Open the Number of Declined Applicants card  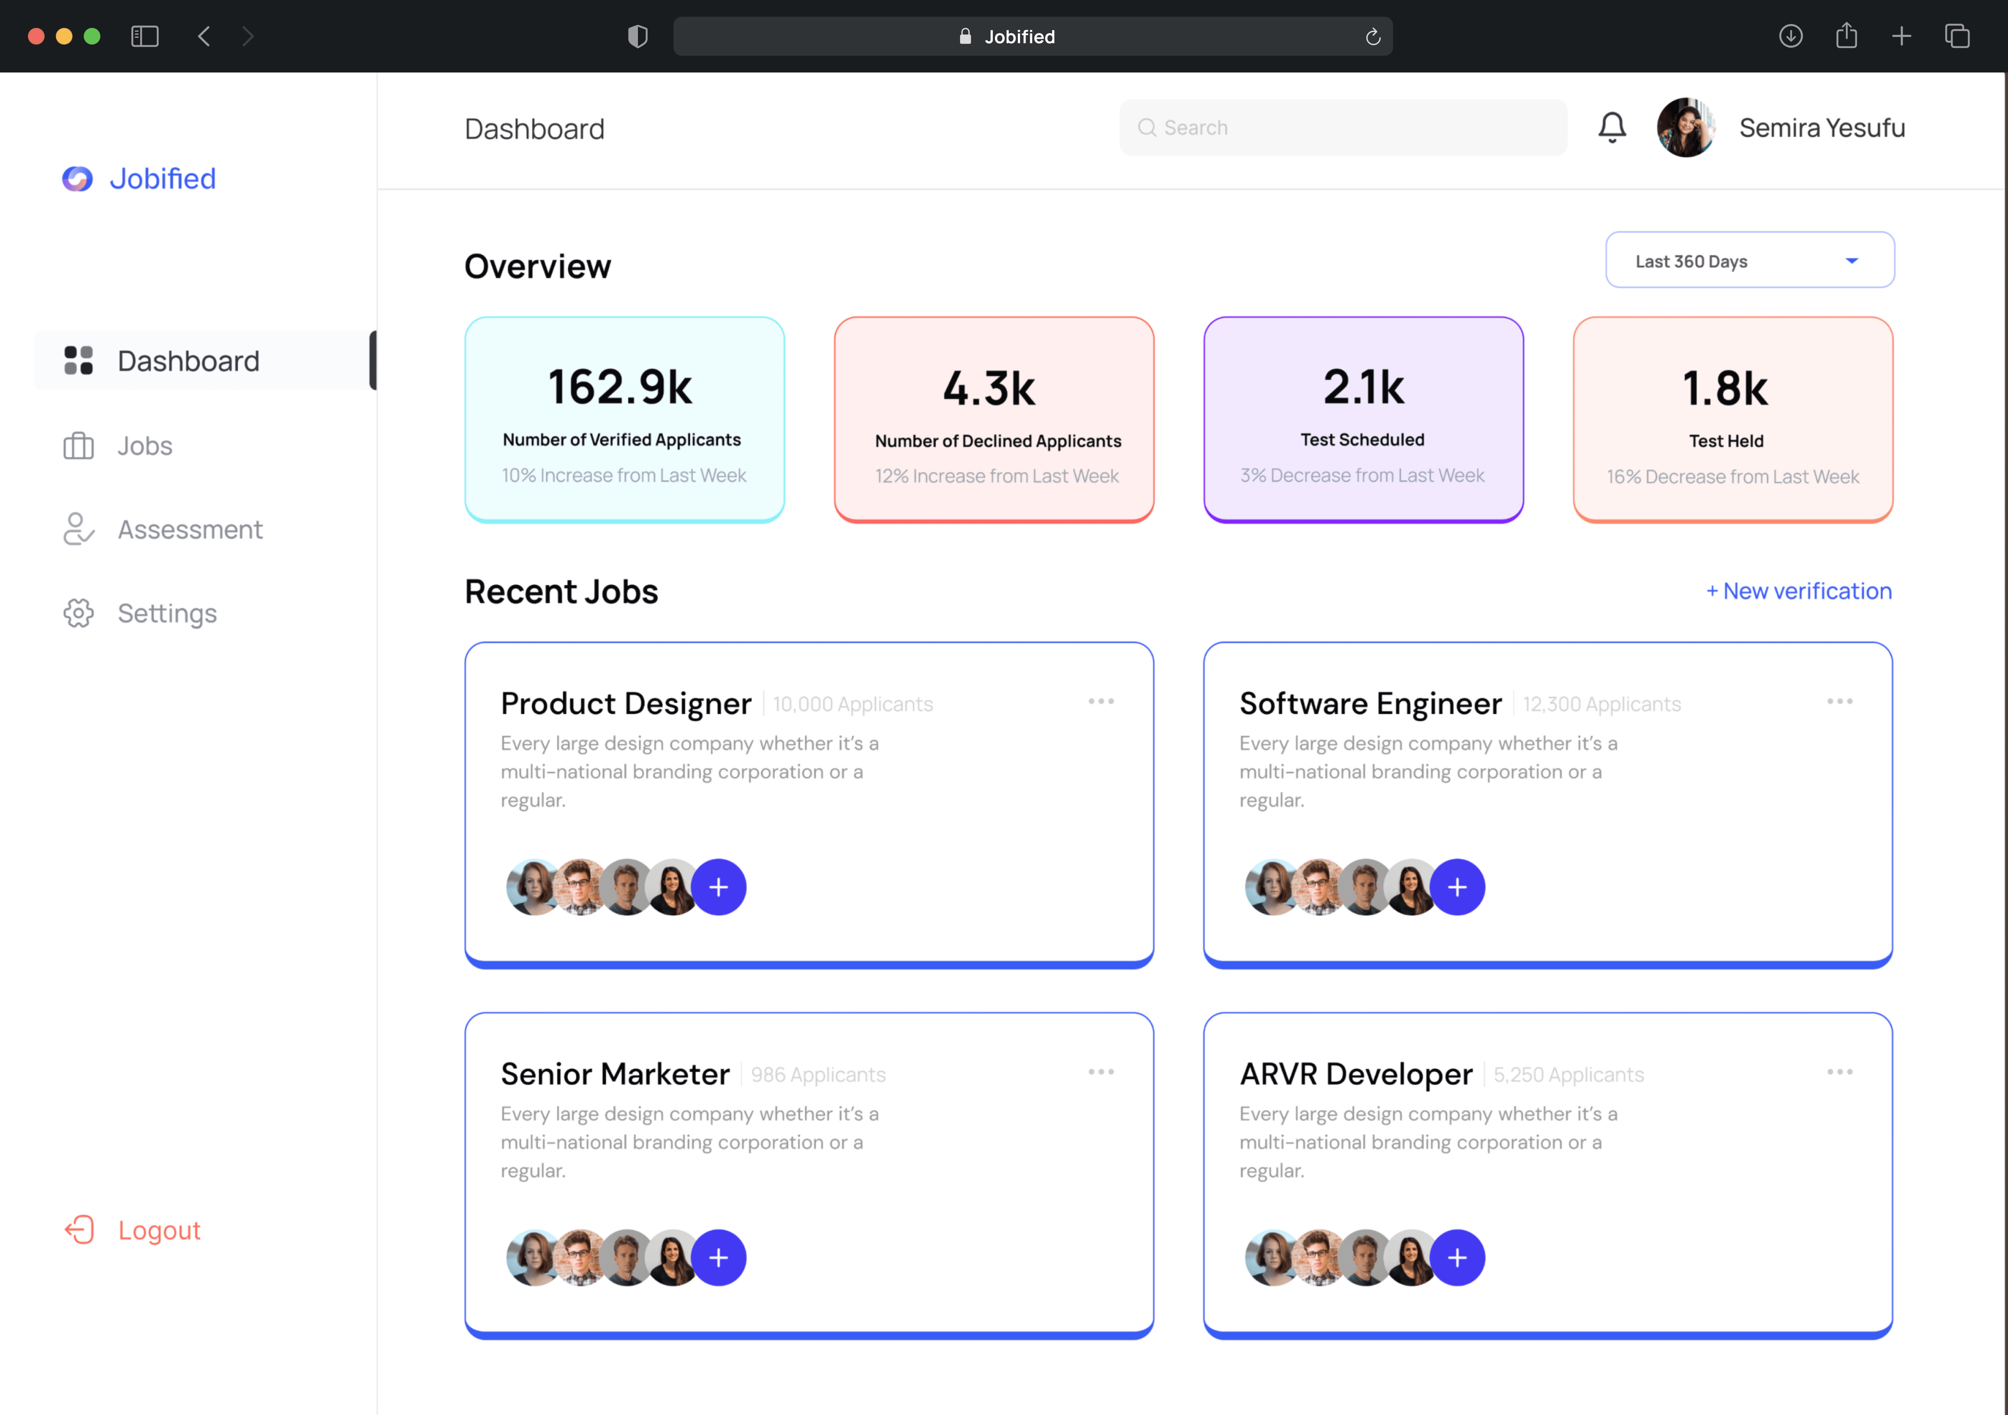click(x=994, y=420)
